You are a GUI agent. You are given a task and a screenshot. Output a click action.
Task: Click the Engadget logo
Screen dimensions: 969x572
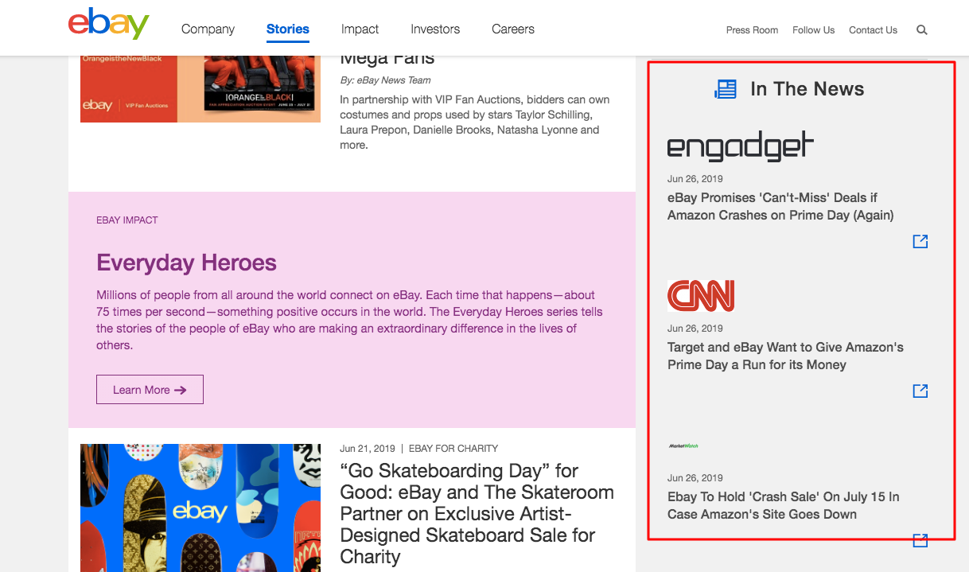[741, 146]
